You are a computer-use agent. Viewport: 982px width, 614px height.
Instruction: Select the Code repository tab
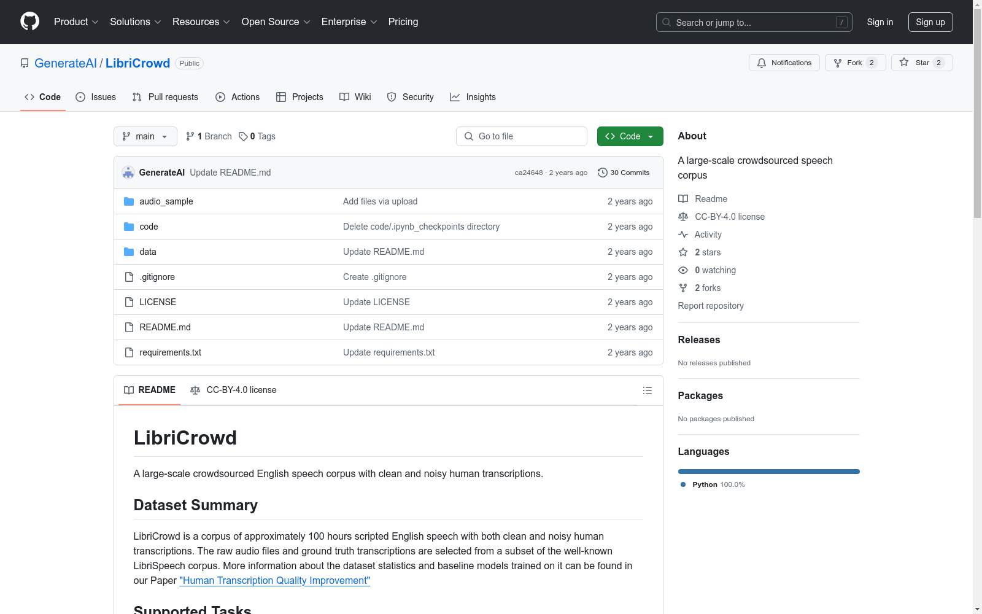(43, 97)
